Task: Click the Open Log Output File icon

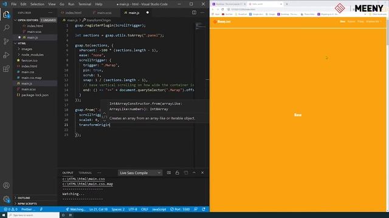Action: pyautogui.click(x=186, y=173)
